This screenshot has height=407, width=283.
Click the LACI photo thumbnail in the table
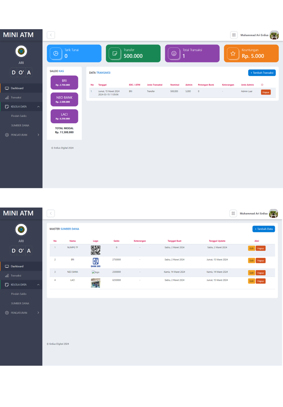(x=95, y=283)
